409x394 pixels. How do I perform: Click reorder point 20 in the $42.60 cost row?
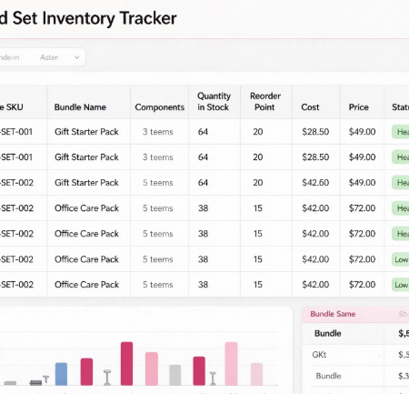tap(258, 183)
